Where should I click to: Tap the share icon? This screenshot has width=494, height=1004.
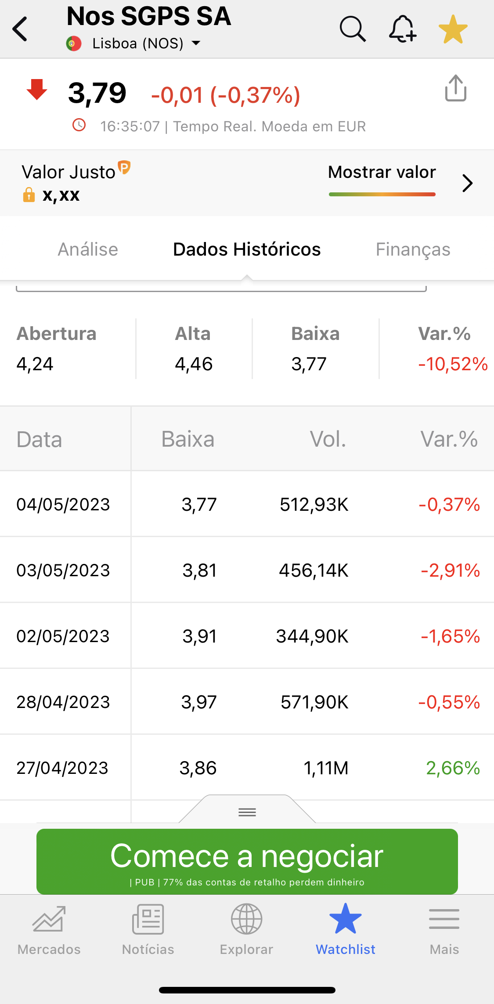(x=455, y=88)
